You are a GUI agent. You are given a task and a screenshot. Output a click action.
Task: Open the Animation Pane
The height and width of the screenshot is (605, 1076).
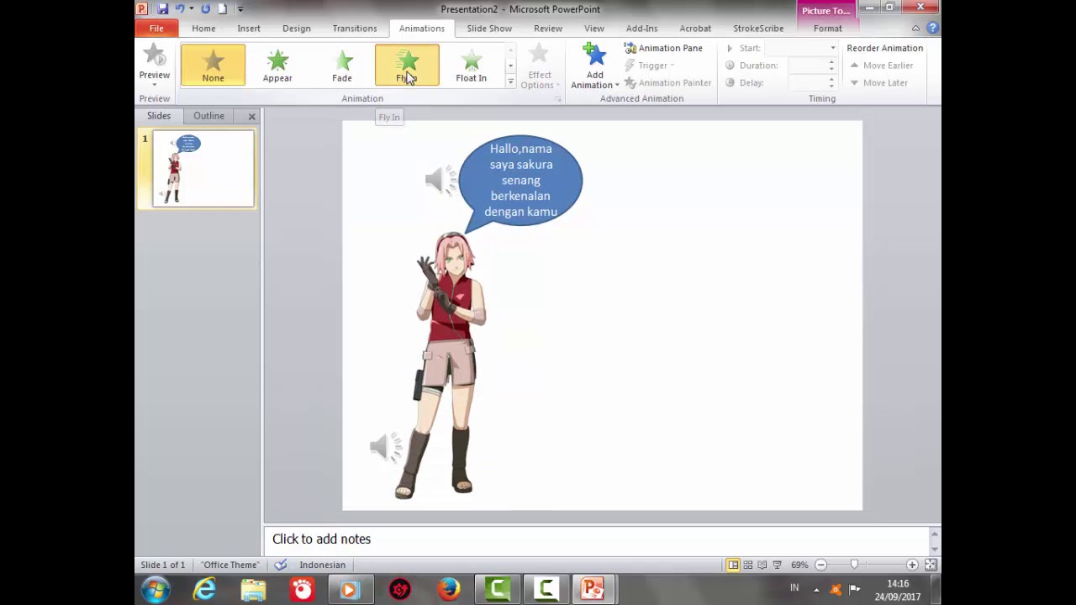coord(663,48)
